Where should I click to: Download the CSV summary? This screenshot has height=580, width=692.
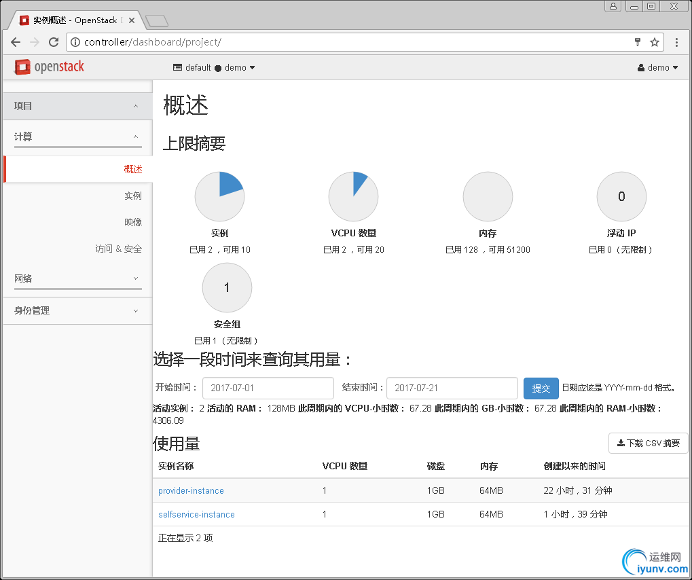tap(648, 443)
